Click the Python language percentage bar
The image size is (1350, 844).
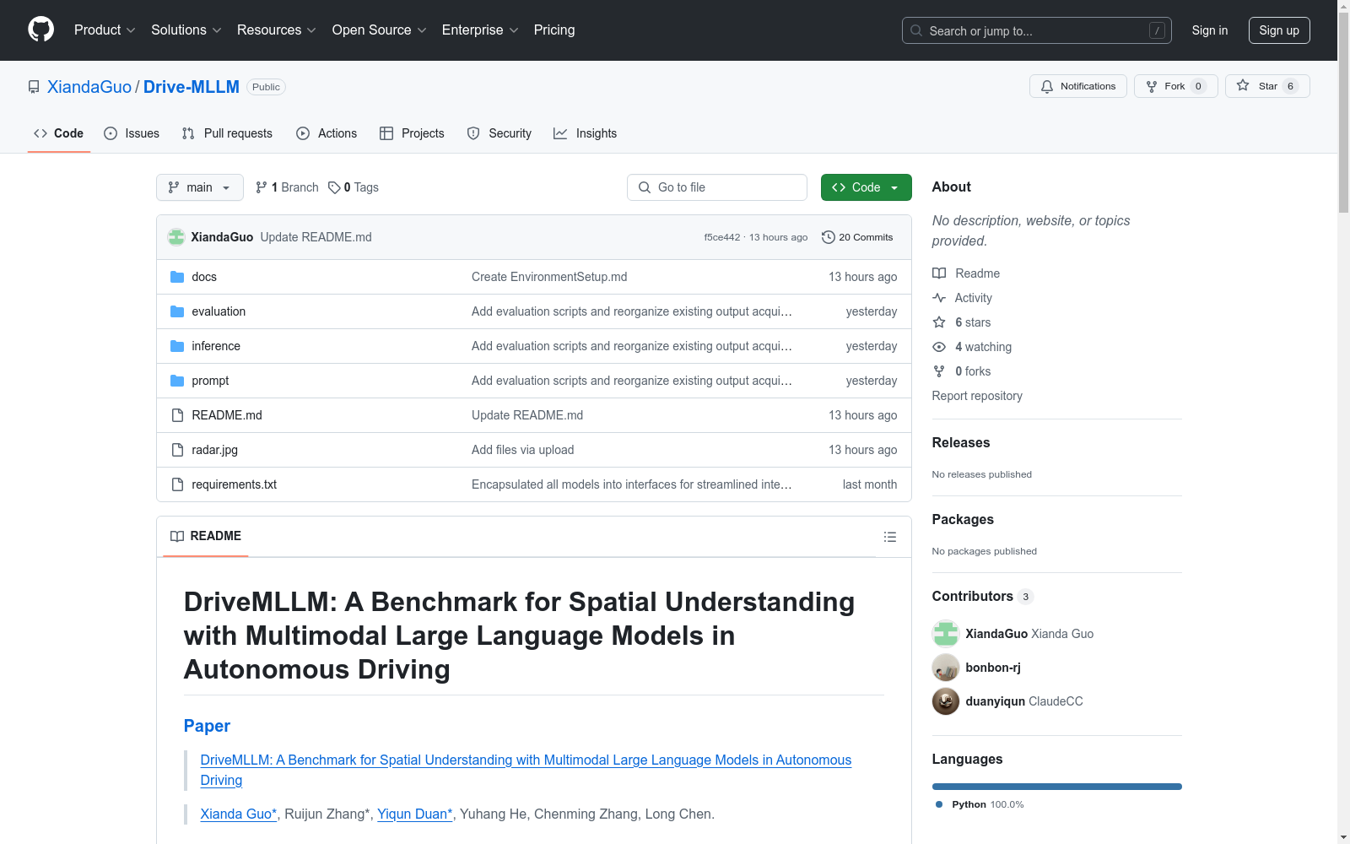pos(1056,787)
